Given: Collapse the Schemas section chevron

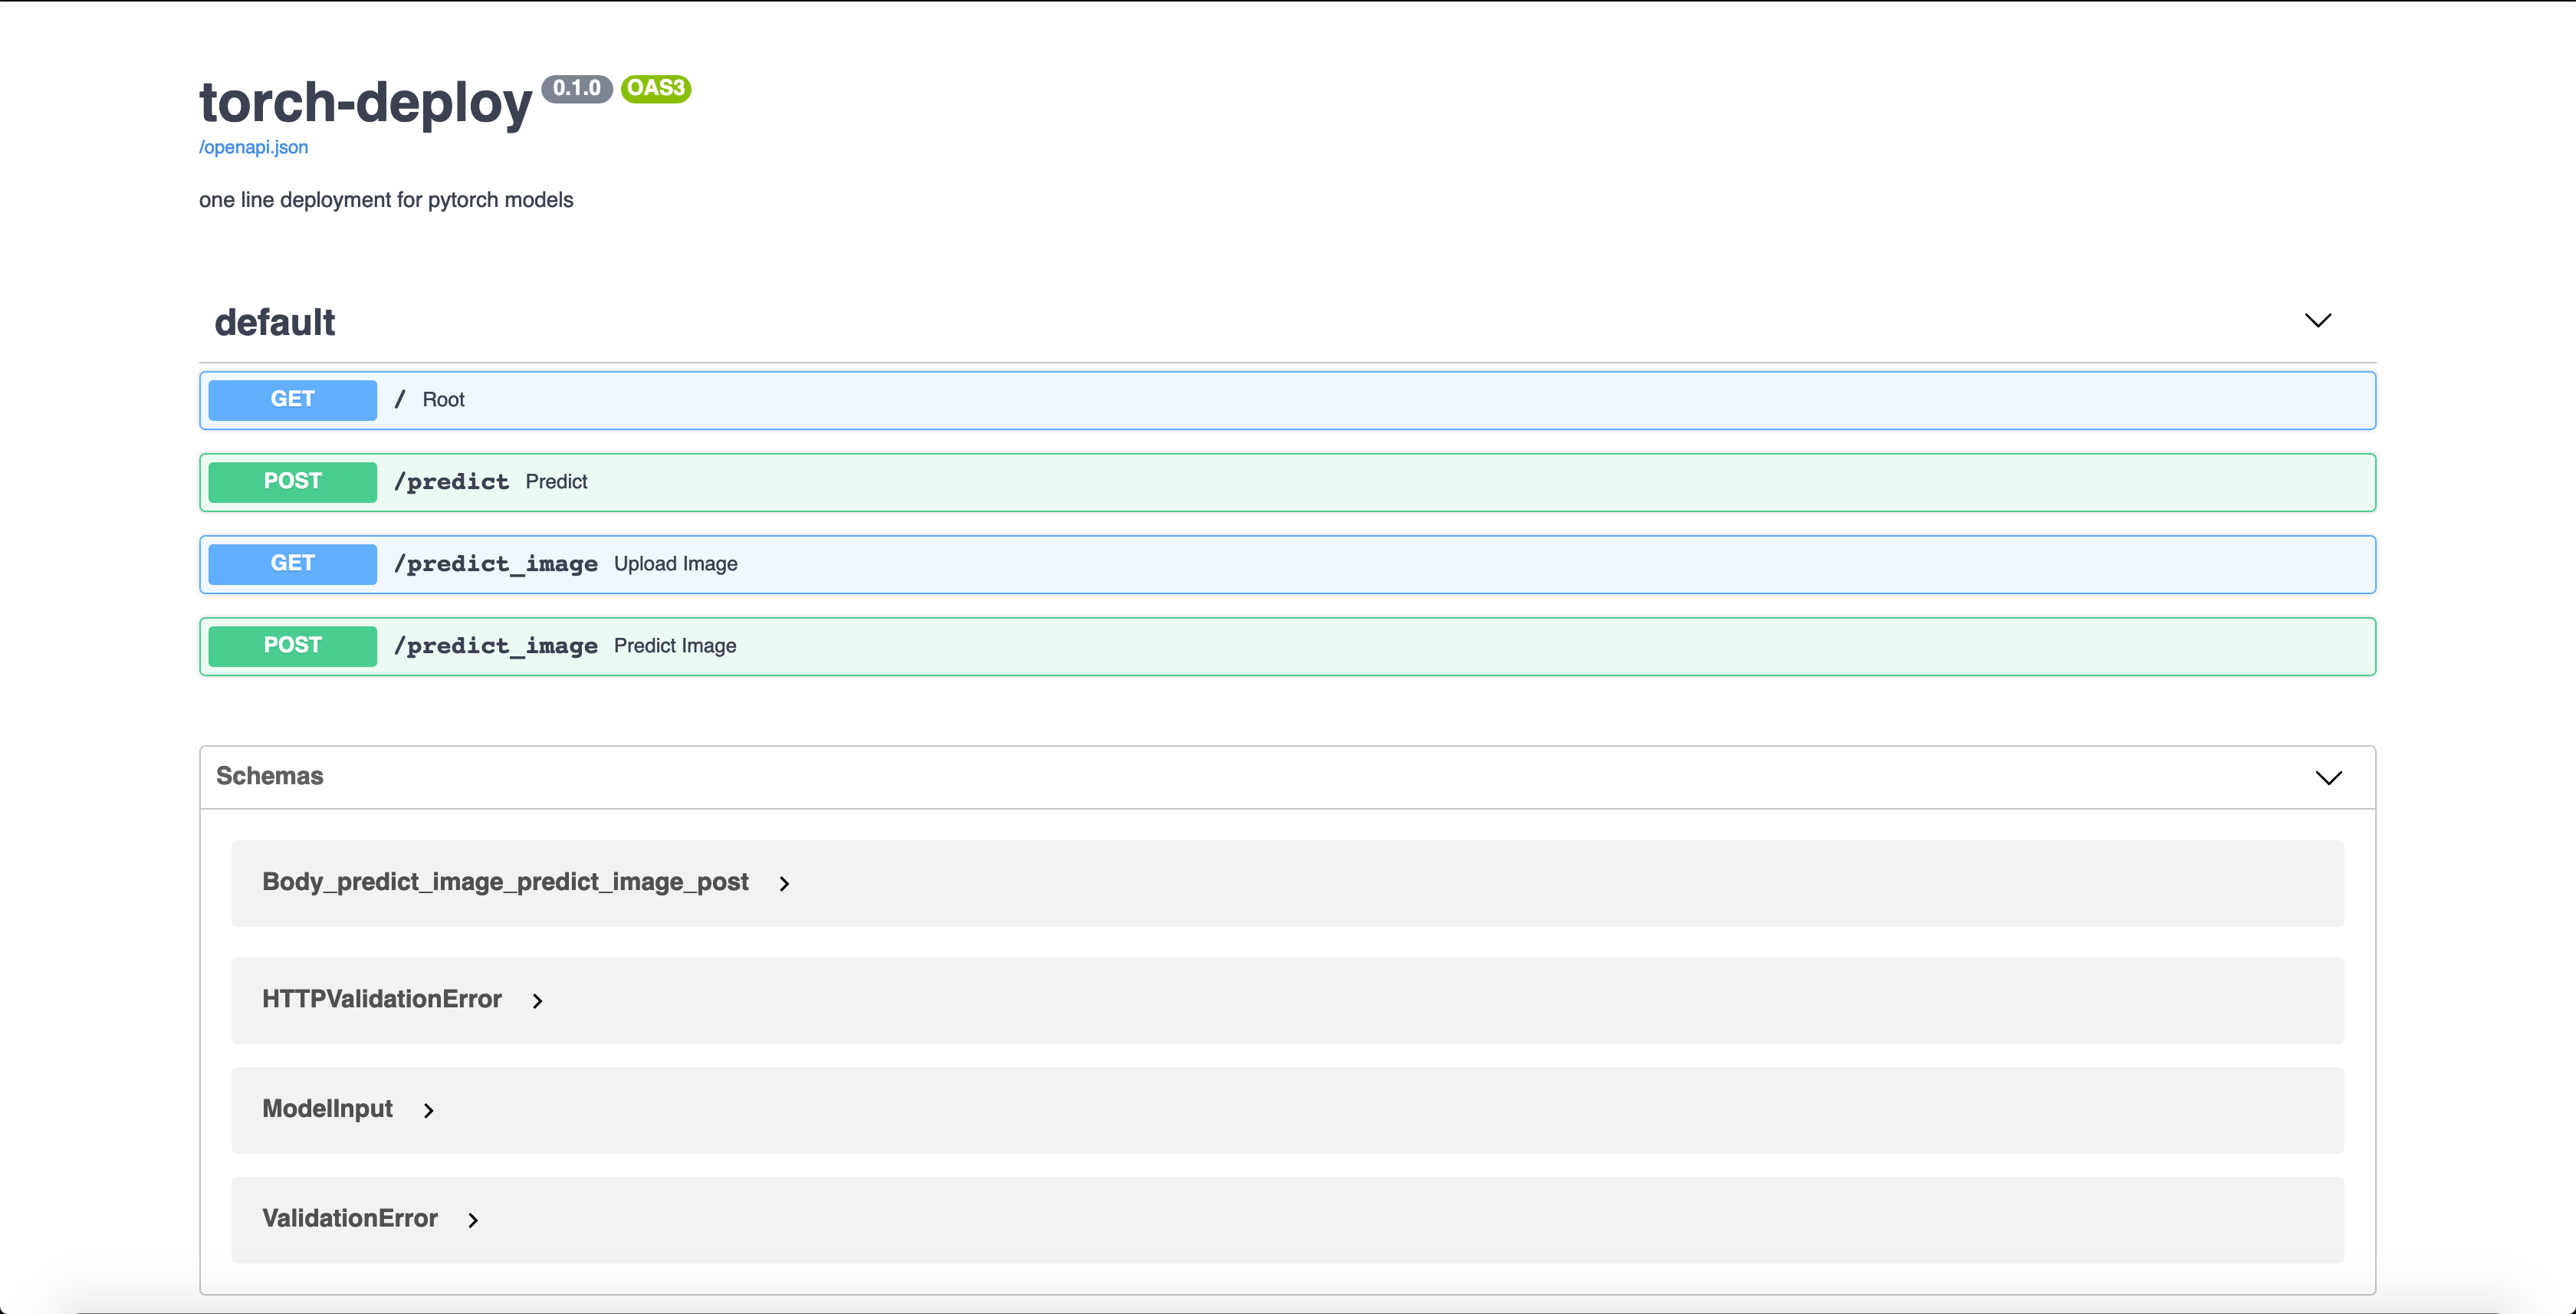Looking at the screenshot, I should [x=2328, y=778].
